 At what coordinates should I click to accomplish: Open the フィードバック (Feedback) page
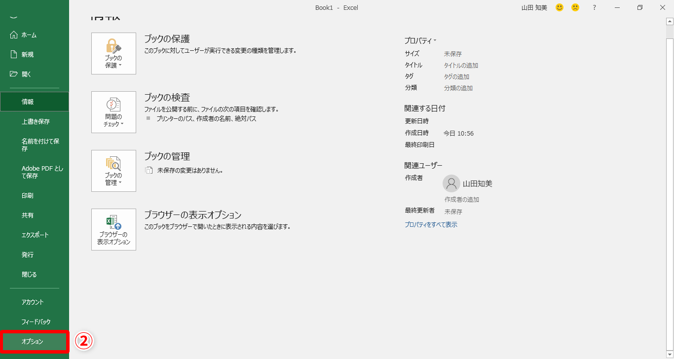[35, 322]
